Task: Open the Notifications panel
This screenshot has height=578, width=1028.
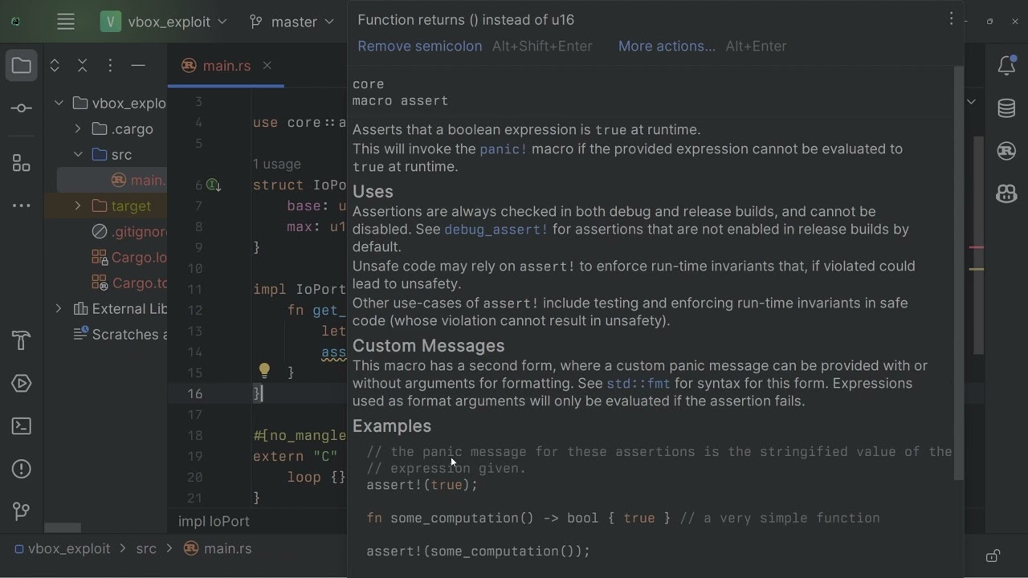Action: pos(1006,66)
